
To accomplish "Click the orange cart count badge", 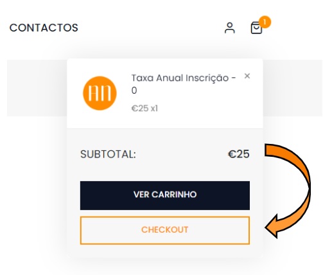I will pyautogui.click(x=265, y=22).
